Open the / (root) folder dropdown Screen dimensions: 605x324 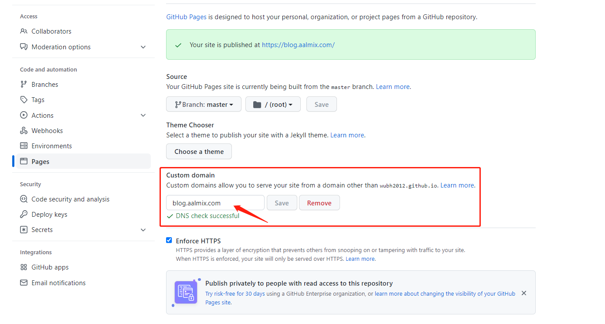pos(273,104)
